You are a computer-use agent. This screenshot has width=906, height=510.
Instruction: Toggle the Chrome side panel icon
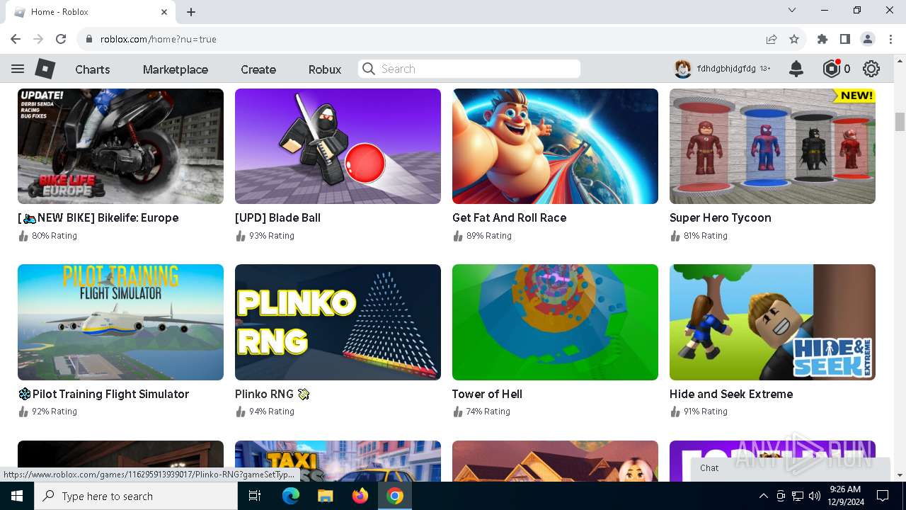pos(845,39)
